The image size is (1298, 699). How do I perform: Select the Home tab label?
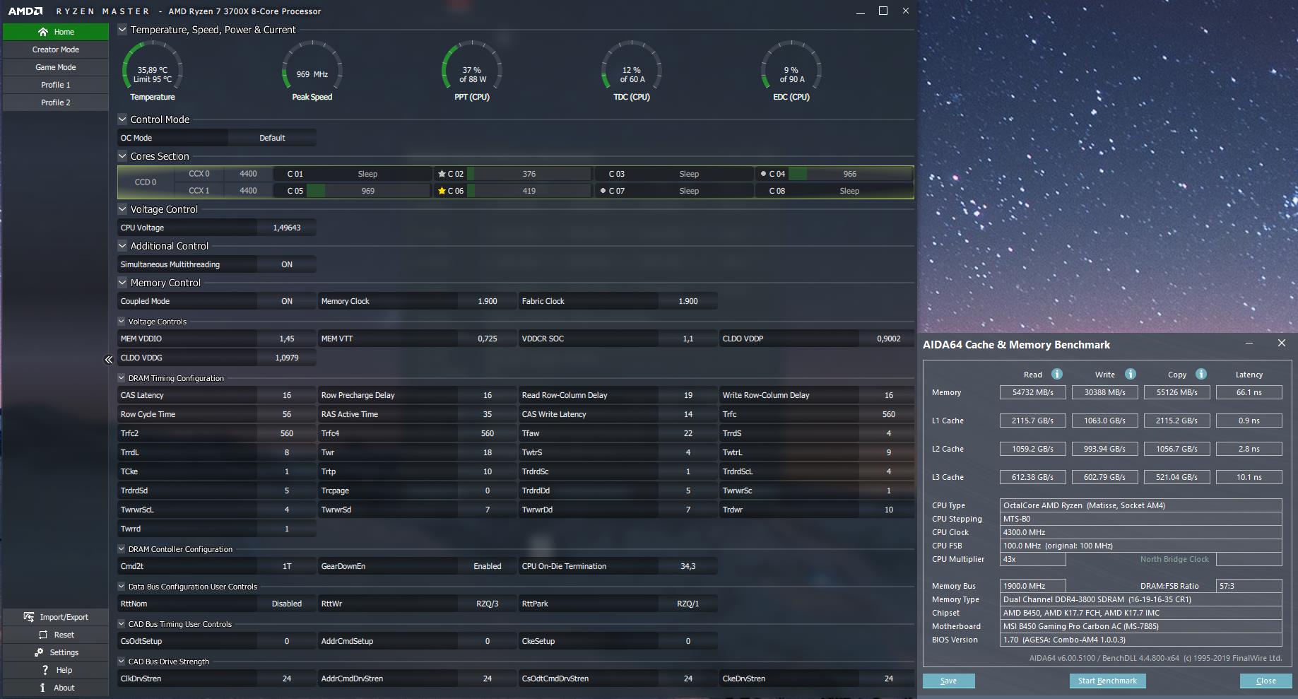(64, 32)
